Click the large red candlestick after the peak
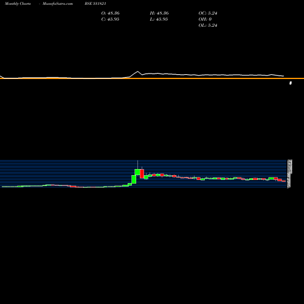This screenshot has width=304, height=304. coord(142,174)
